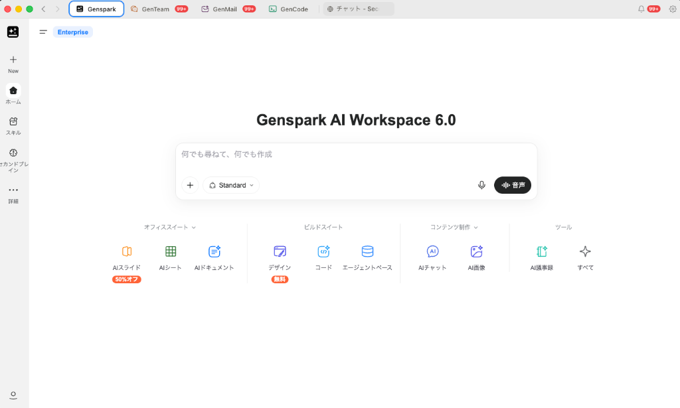Click the ツール heading
The height and width of the screenshot is (408, 680).
563,227
